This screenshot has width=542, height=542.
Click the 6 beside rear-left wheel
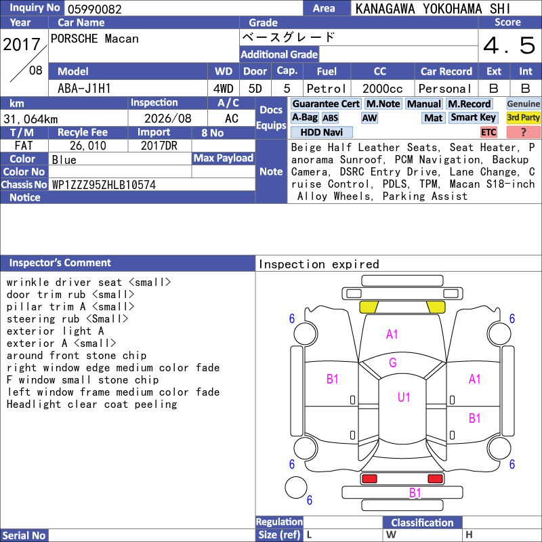coord(292,464)
